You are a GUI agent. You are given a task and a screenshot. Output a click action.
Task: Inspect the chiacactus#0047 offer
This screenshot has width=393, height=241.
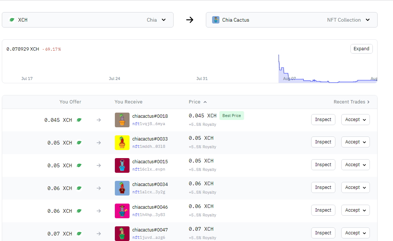323,233
